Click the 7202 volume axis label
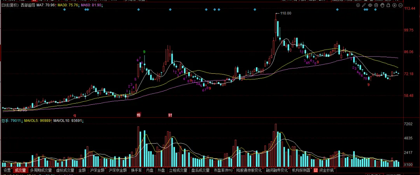Viewport: 420px width, 175px height. tap(409, 124)
